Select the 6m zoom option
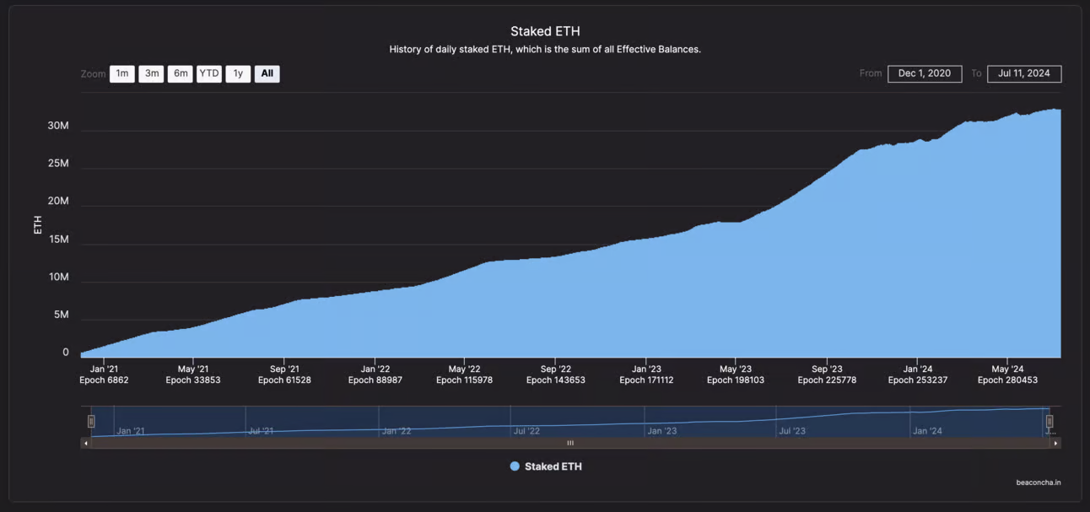This screenshot has height=512, width=1090. (181, 74)
